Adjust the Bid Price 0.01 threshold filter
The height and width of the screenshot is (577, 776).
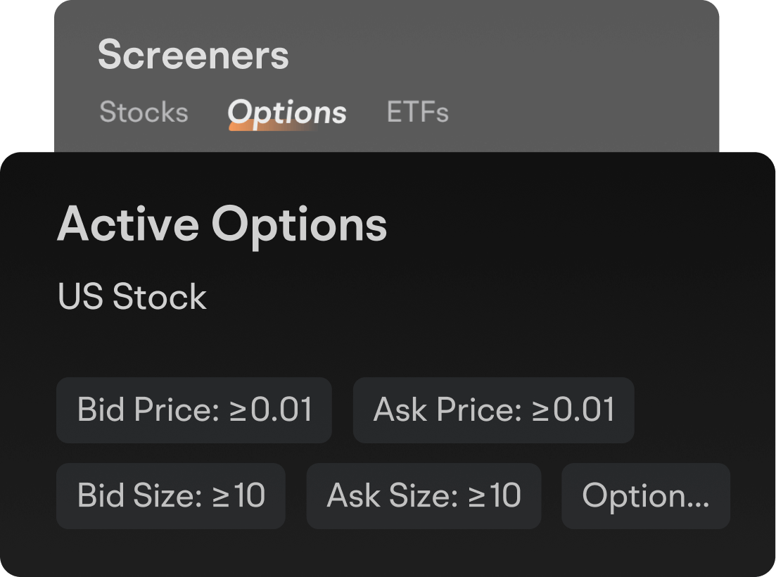(x=194, y=410)
